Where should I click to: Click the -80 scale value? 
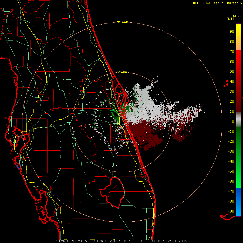click(x=231, y=201)
